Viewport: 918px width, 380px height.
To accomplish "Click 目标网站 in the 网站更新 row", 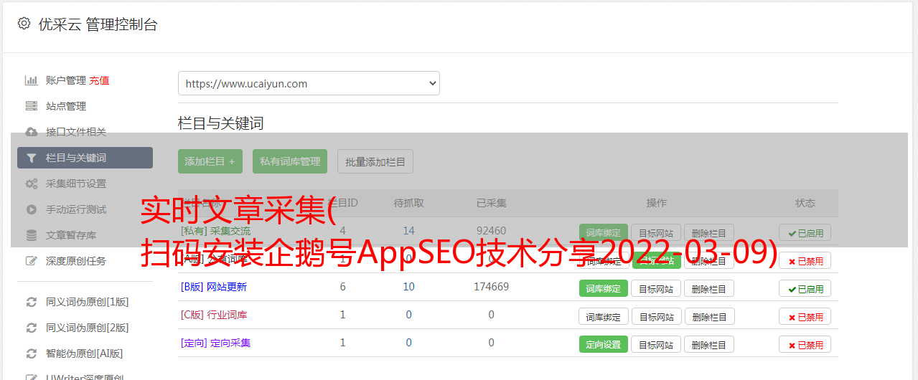I will (x=656, y=288).
